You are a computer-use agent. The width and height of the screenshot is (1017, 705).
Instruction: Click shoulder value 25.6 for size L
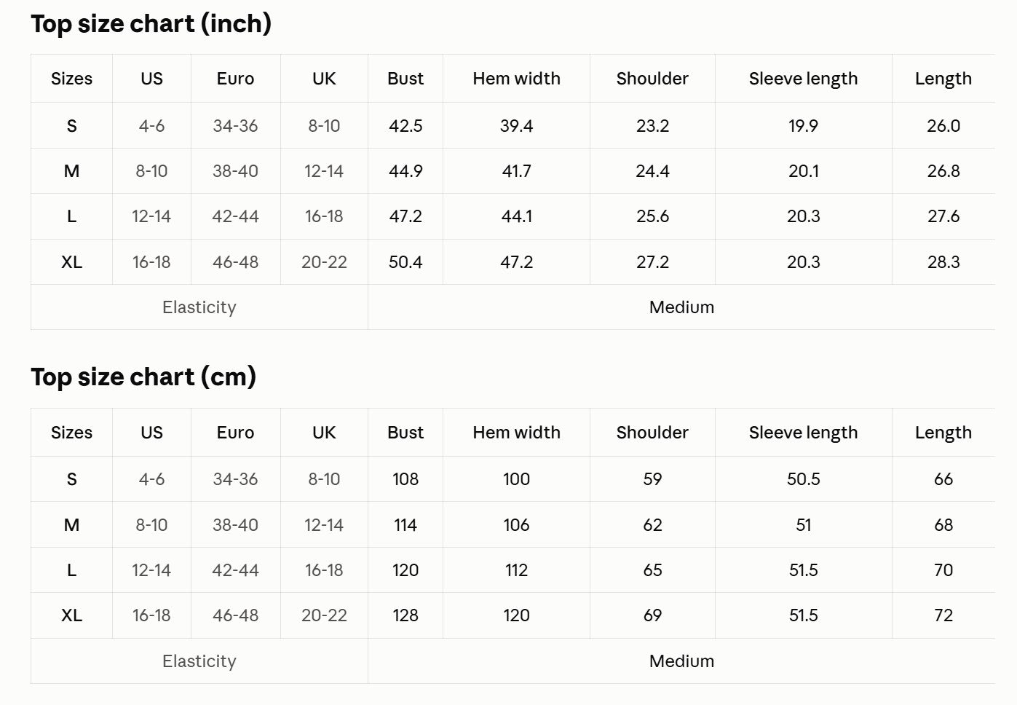tap(652, 216)
